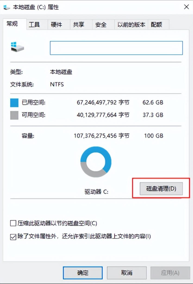Click the 取消 button
The image size is (193, 284).
127,273
